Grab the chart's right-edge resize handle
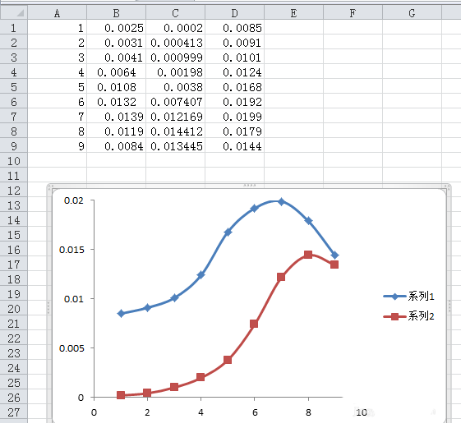The width and height of the screenshot is (461, 428). [449, 306]
